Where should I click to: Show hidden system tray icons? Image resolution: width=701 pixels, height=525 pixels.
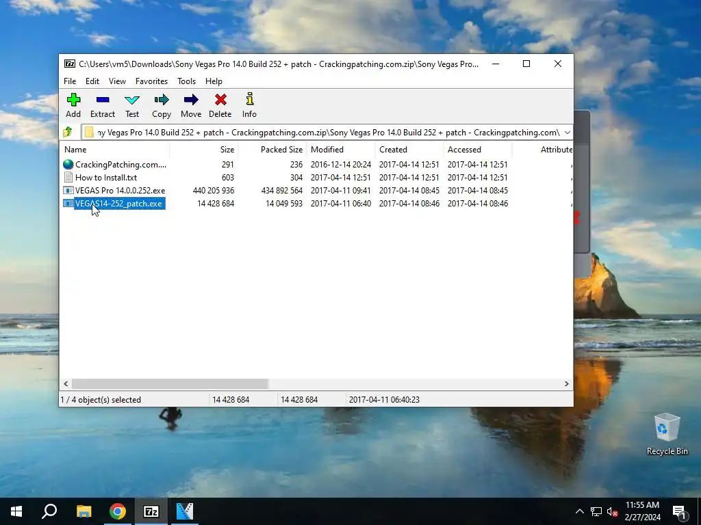coord(579,511)
